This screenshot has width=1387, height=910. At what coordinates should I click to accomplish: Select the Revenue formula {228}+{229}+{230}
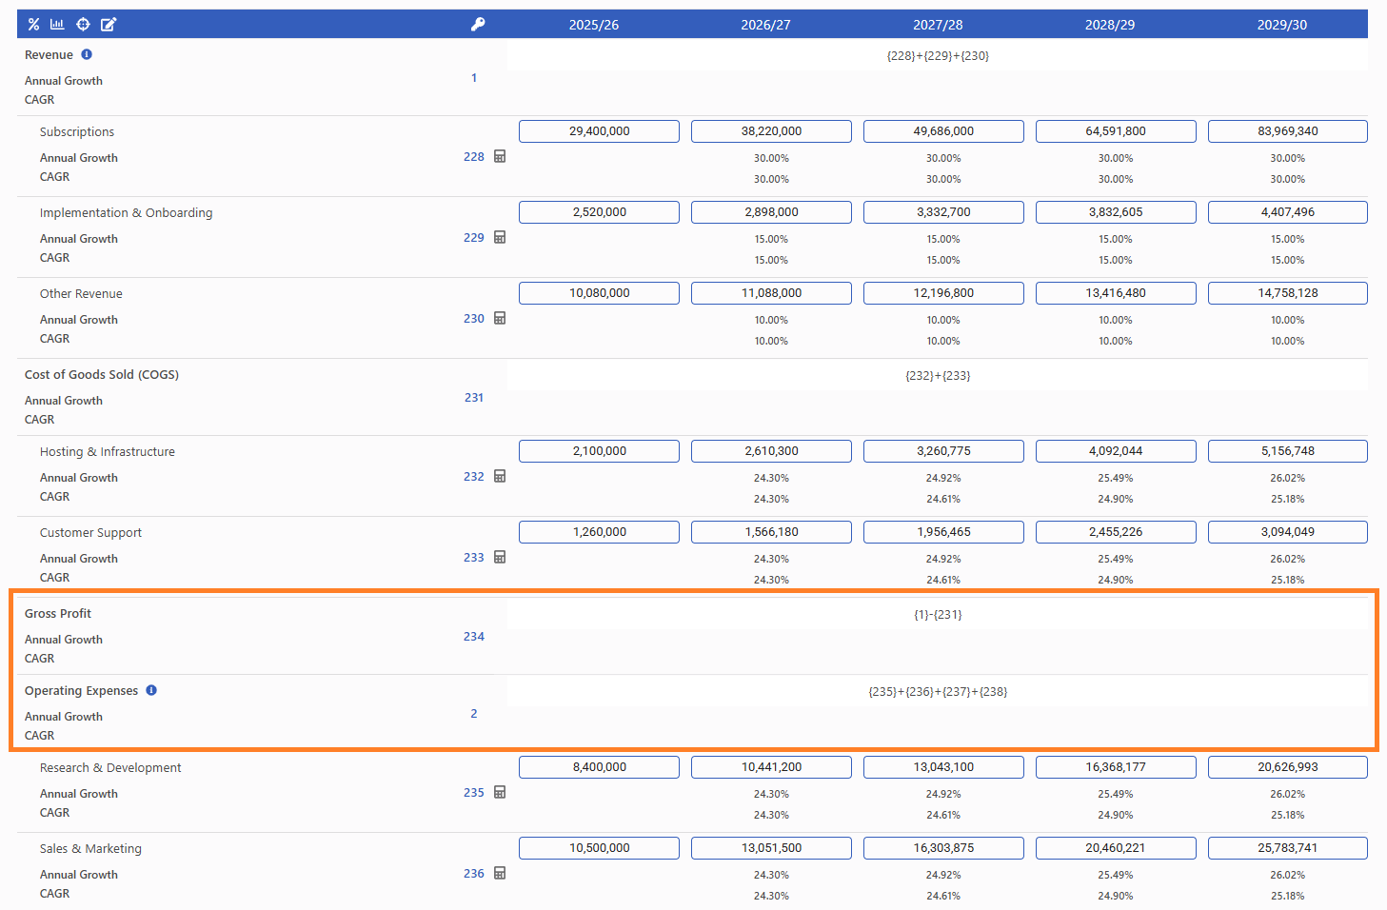pos(938,56)
